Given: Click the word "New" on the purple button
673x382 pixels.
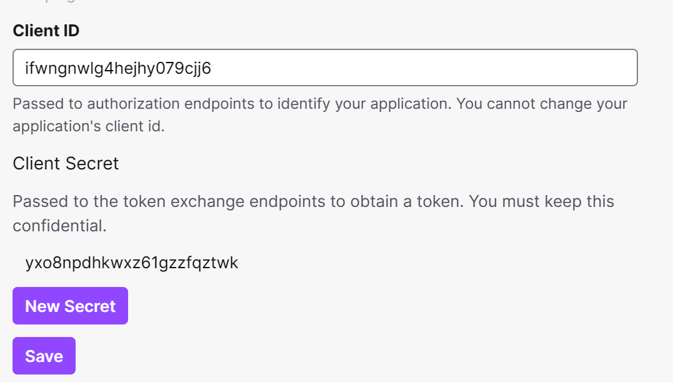Looking at the screenshot, I should (42, 306).
